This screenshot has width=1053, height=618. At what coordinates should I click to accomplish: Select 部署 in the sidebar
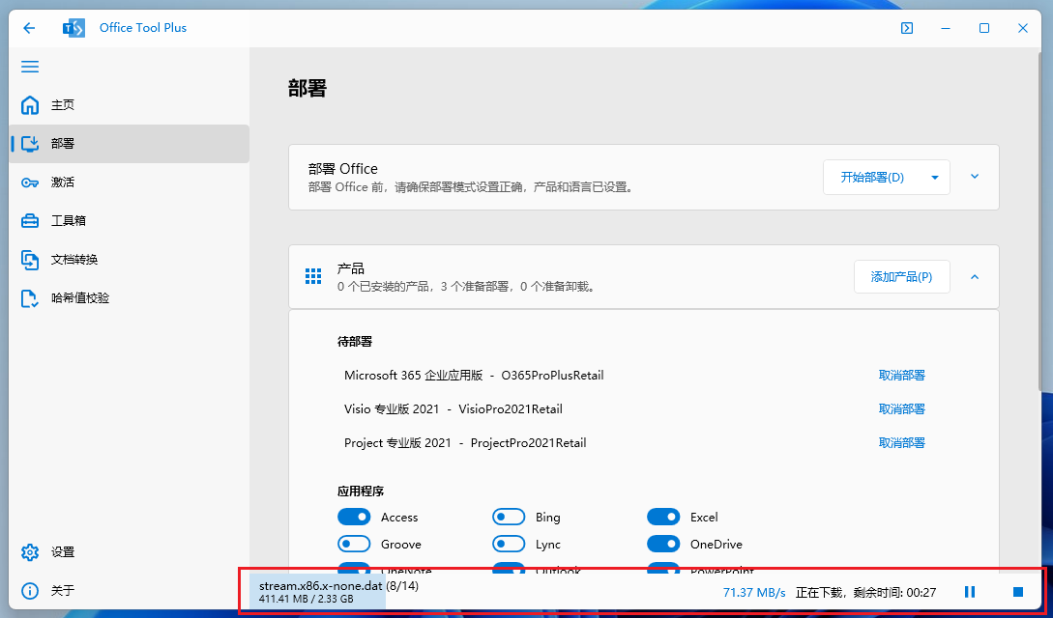pyautogui.click(x=129, y=144)
